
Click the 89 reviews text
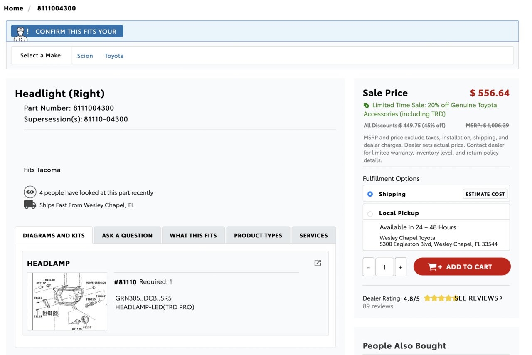378,306
